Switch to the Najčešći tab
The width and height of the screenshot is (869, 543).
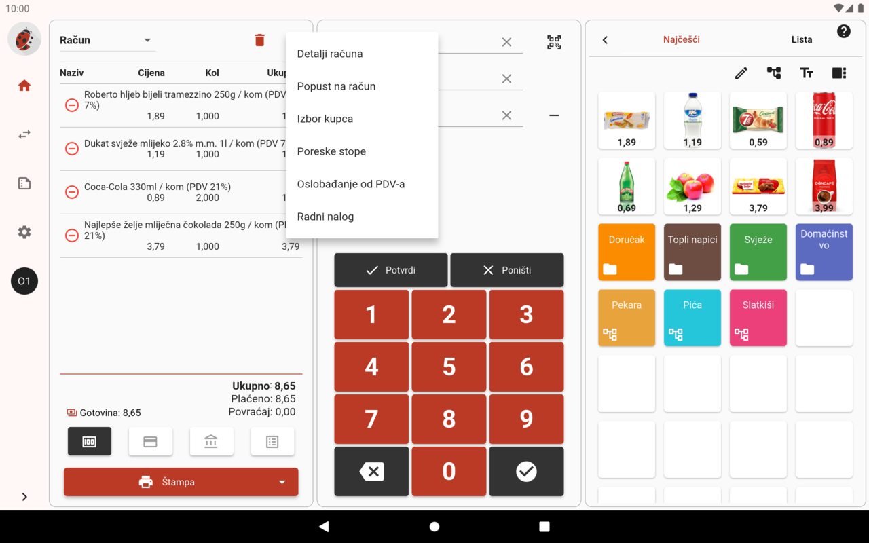pyautogui.click(x=682, y=39)
